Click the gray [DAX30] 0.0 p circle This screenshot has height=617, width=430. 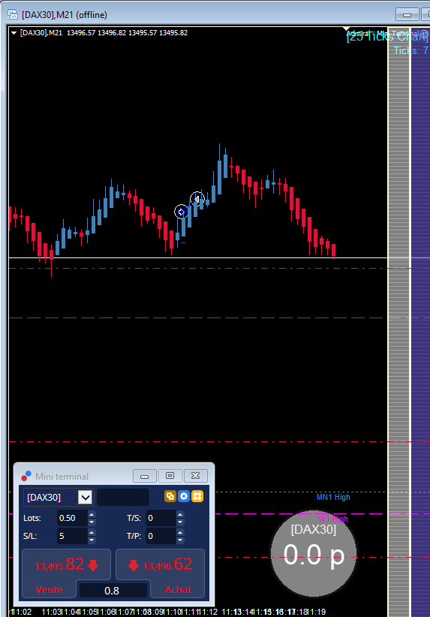point(314,553)
